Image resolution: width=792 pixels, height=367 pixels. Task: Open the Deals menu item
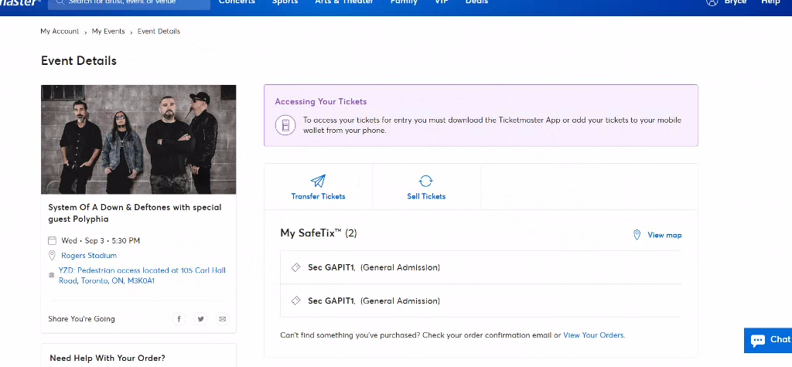tap(476, 2)
